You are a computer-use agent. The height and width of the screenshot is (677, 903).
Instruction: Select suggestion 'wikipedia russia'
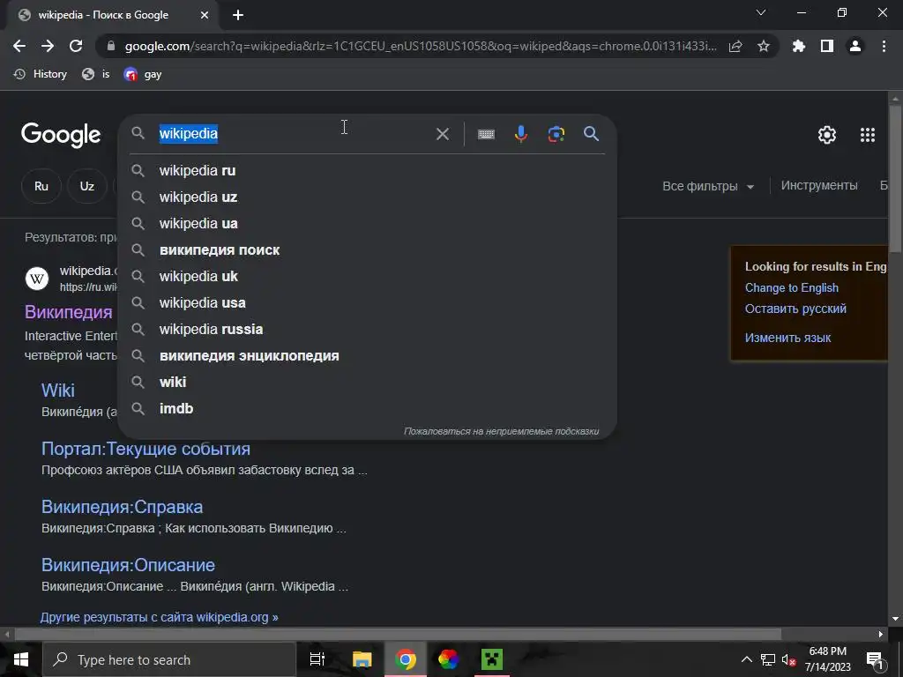coord(368,330)
